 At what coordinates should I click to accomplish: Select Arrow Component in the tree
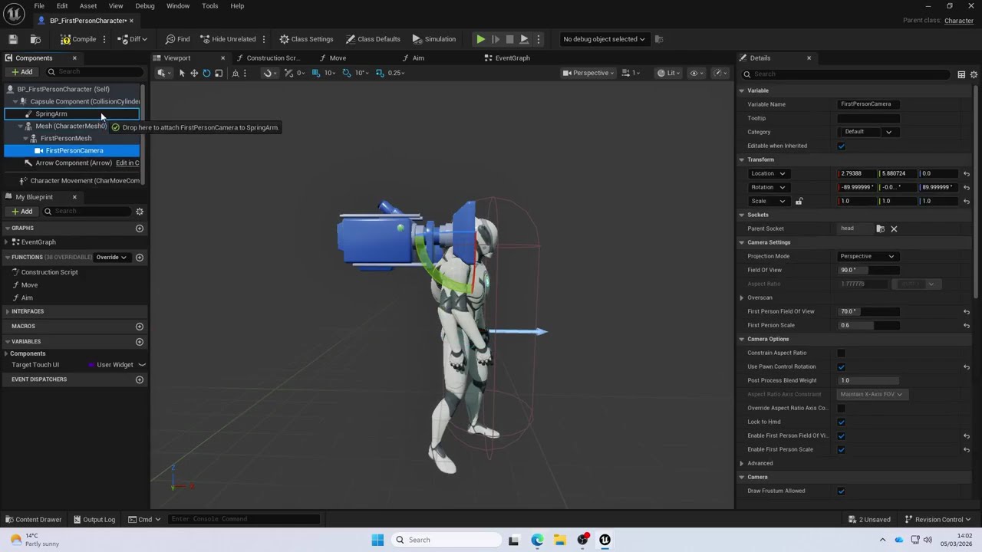pyautogui.click(x=74, y=163)
